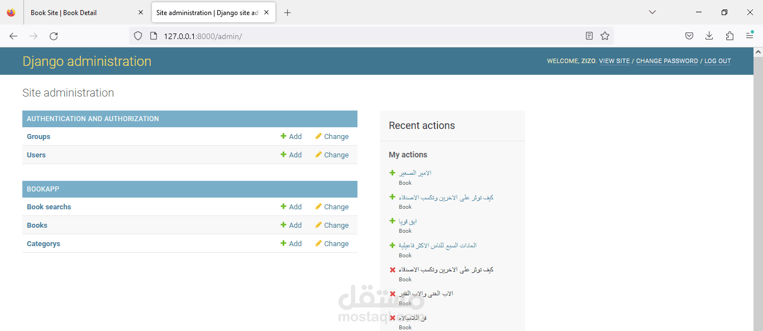Toggle reader view icon in address bar
This screenshot has height=331, width=763.
click(589, 36)
